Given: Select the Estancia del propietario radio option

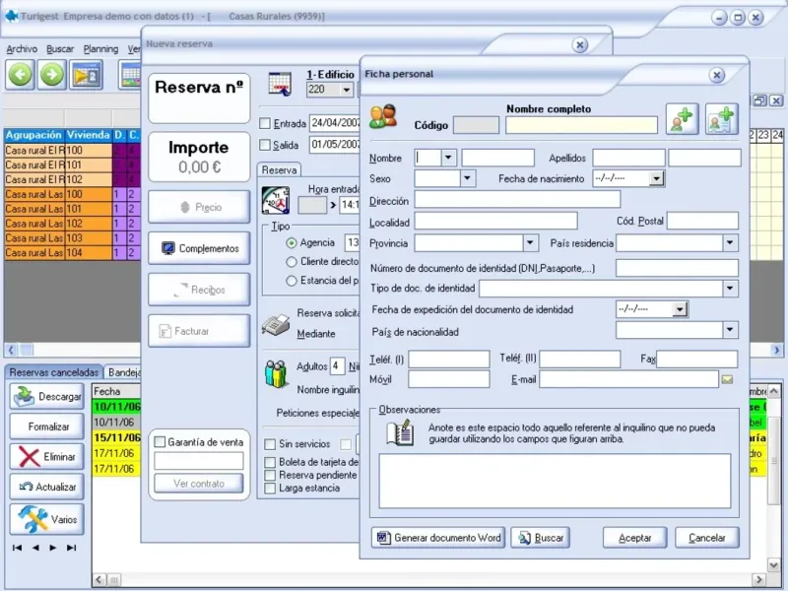Looking at the screenshot, I should click(x=291, y=281).
